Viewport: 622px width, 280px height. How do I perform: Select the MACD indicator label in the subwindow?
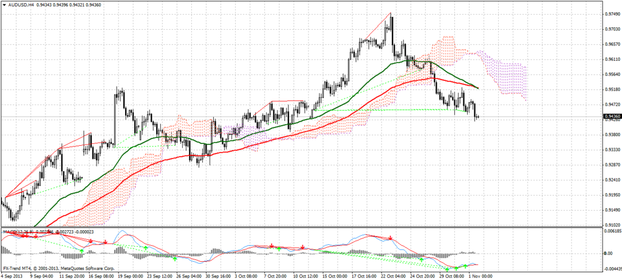[18, 232]
